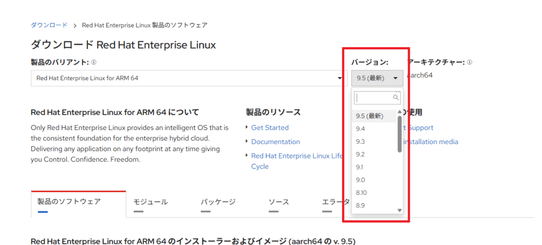Open Red Hat Enterprise Linux Life Cycle link

click(296, 156)
